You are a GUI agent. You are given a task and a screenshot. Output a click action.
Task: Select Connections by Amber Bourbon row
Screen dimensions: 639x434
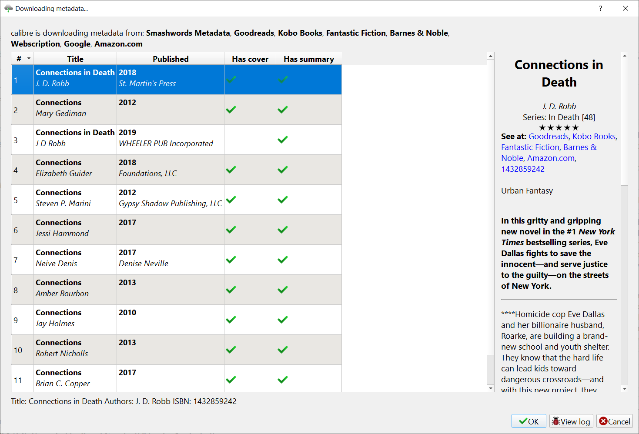coord(75,288)
